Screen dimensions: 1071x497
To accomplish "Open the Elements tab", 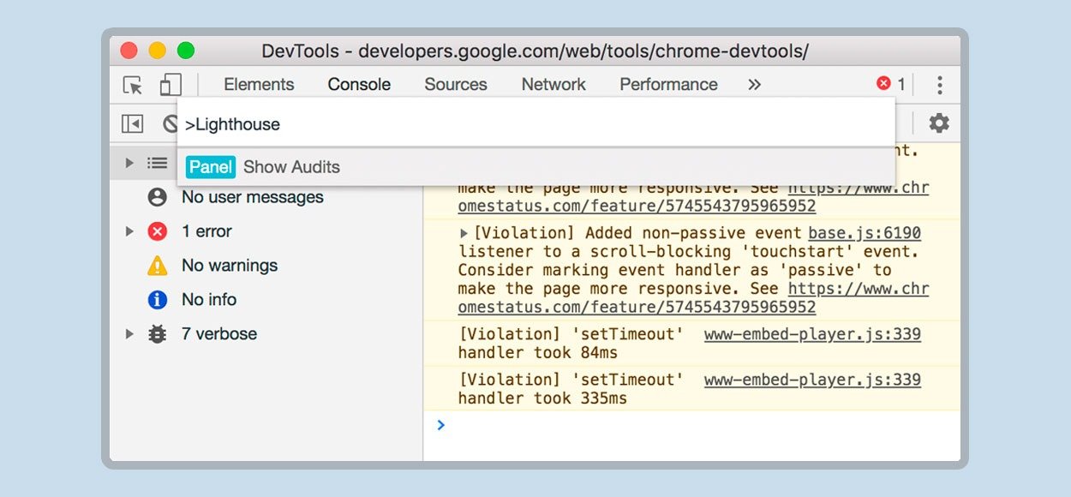I will pyautogui.click(x=259, y=84).
